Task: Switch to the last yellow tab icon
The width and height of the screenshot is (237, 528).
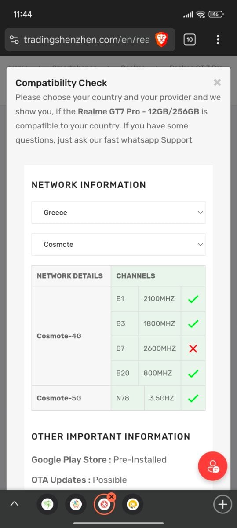Action: [132, 505]
